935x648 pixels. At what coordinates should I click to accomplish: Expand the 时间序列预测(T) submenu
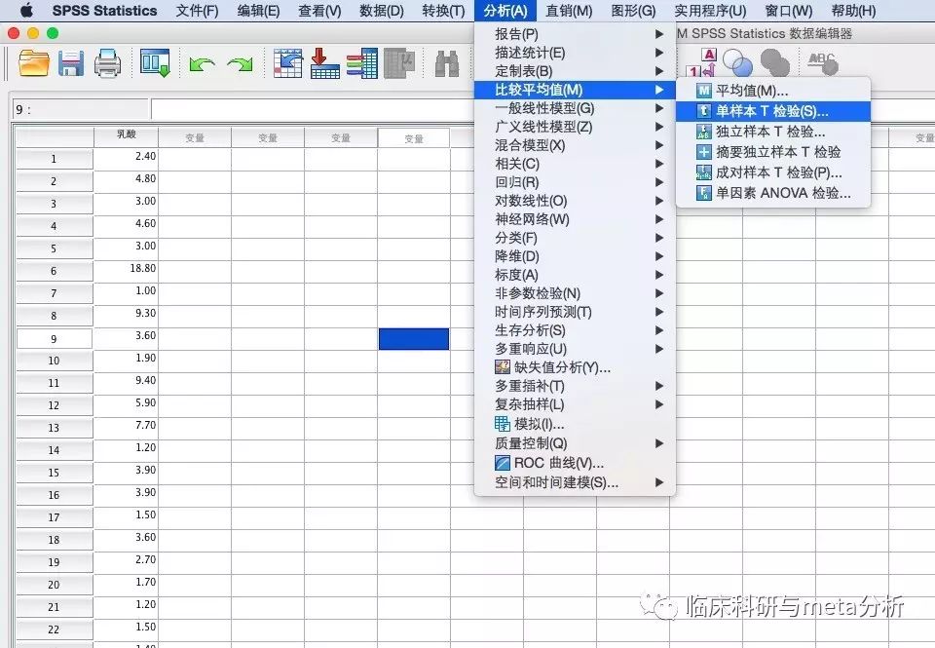[575, 312]
